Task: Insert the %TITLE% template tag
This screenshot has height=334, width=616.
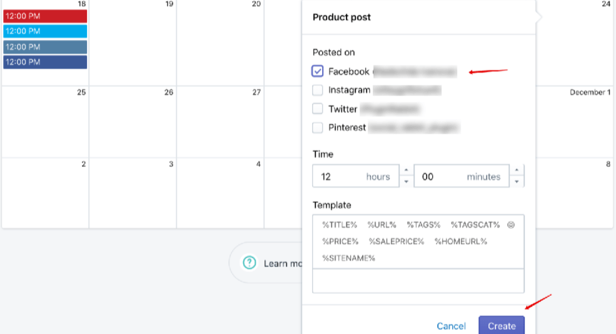Action: [340, 225]
